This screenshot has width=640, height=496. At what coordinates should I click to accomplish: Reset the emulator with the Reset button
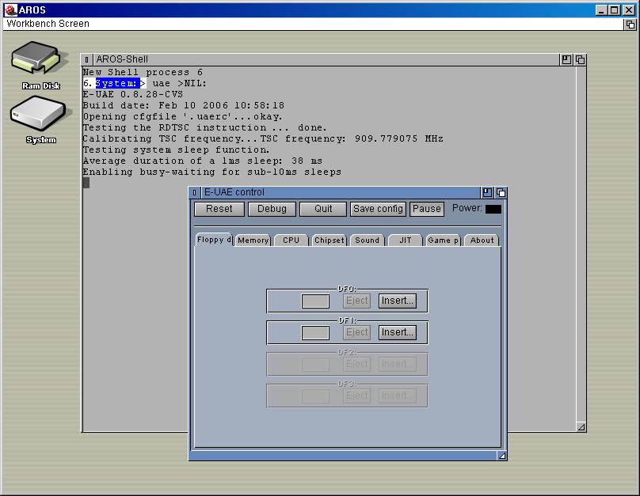pos(219,209)
